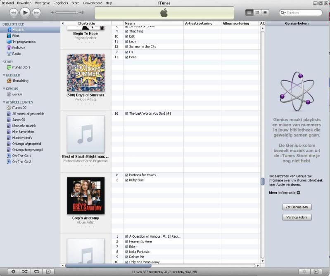
Task: Open the search options dropdown magnifier
Action: pyautogui.click(x=283, y=13)
